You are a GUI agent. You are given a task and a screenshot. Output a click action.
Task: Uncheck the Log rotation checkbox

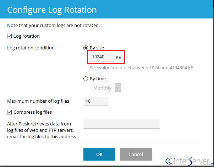click(9, 36)
